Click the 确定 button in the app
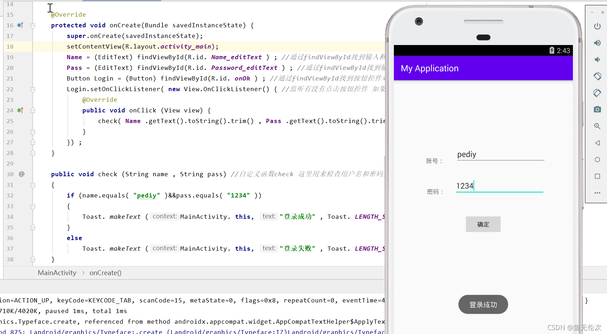The image size is (607, 334). click(x=483, y=224)
